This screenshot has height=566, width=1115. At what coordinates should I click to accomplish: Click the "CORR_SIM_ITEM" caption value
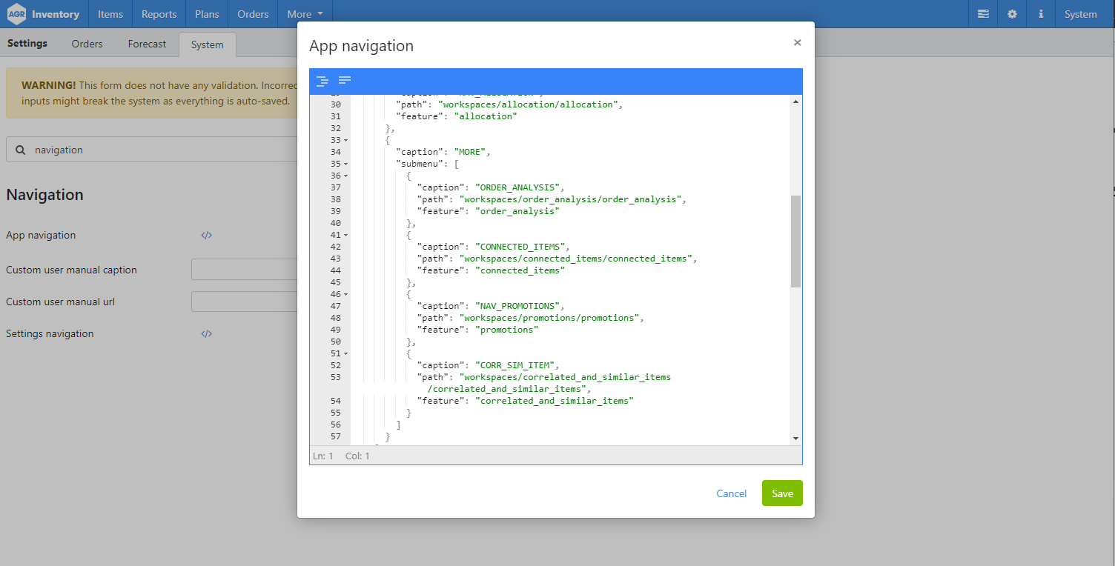tap(515, 365)
